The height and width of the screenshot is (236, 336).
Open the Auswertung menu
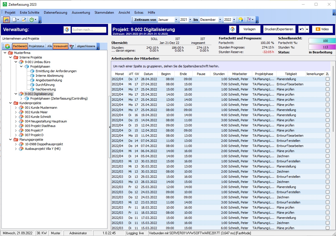pos(81,13)
